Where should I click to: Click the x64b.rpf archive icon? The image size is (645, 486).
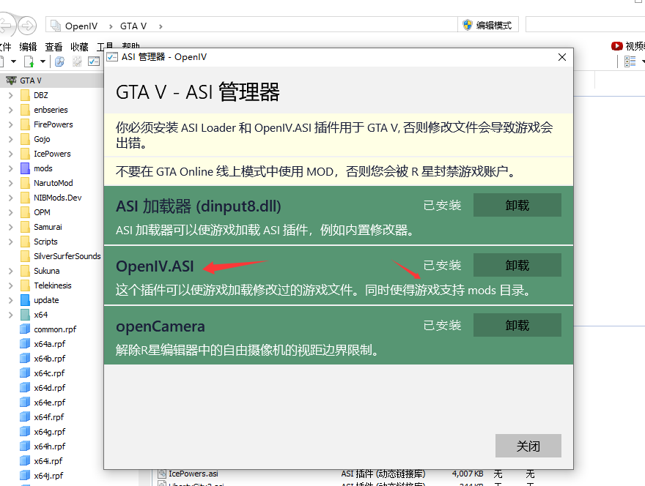[25, 358]
